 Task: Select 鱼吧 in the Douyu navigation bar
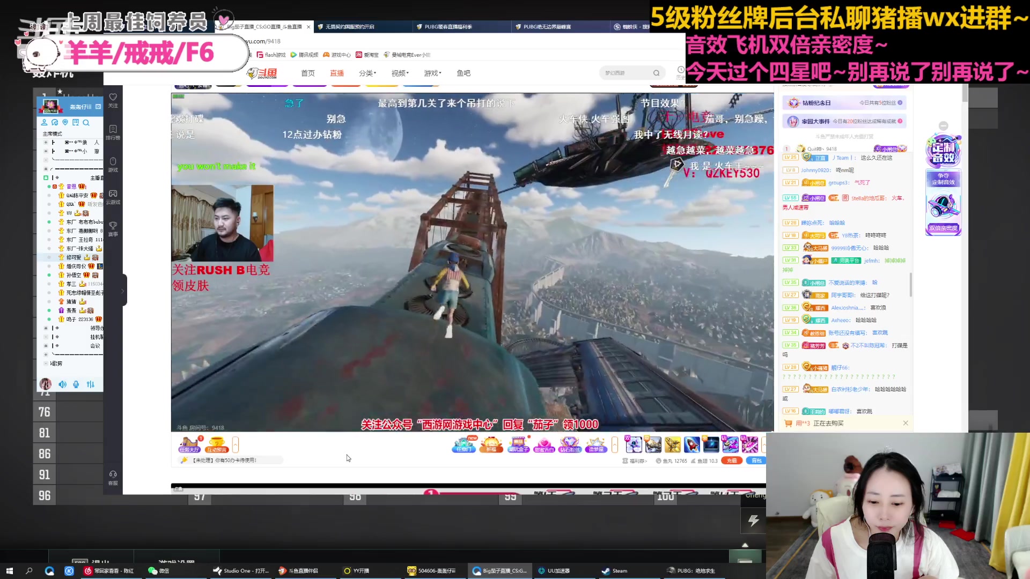[463, 73]
